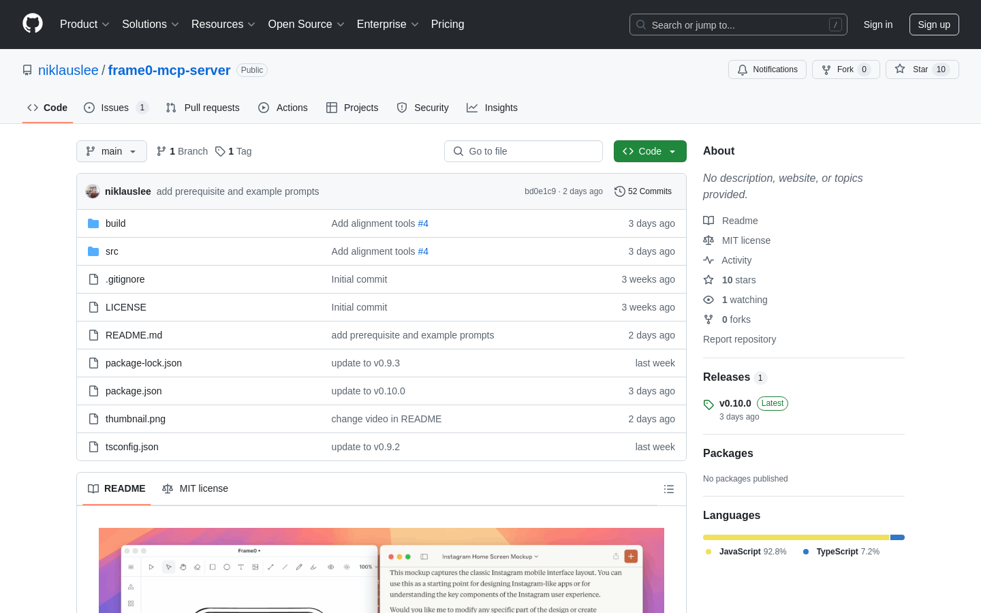The height and width of the screenshot is (613, 981).
Task: Open the LICENSE file
Action: pyautogui.click(x=126, y=307)
